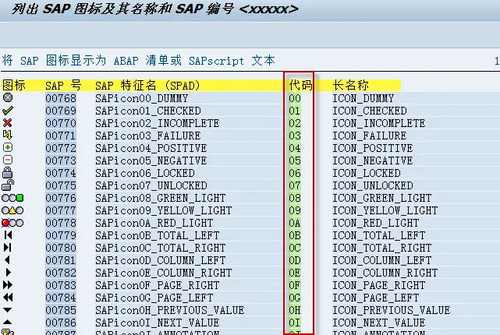Click SAPicon02_INCOMPLETE feature name
Viewport: 500px width, 335px height.
(x=158, y=123)
